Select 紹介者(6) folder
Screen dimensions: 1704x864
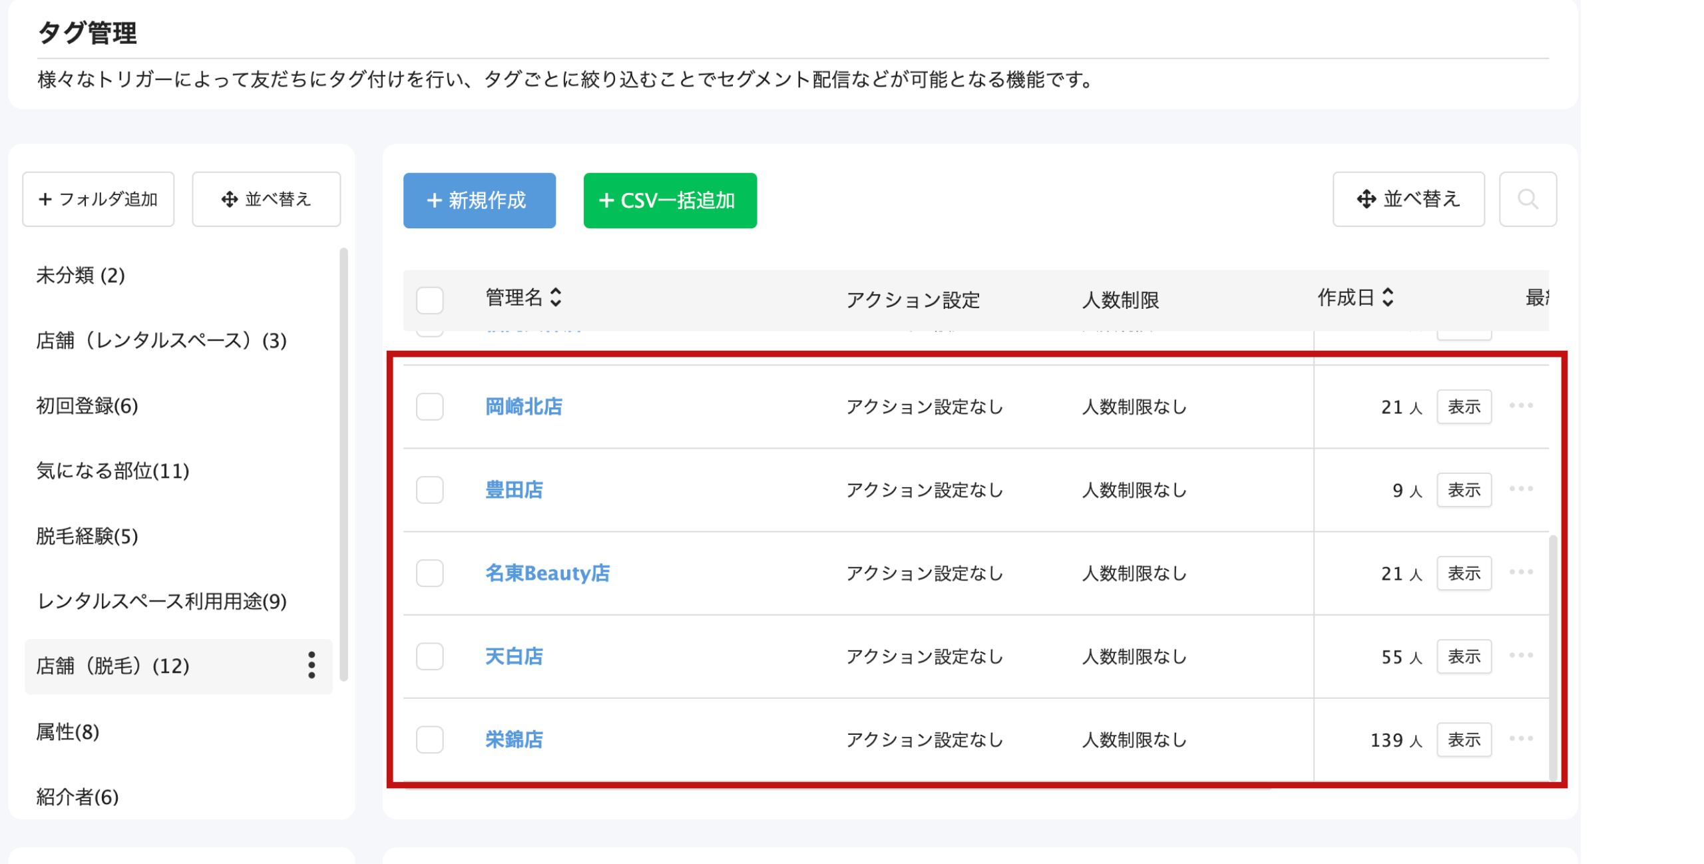[x=77, y=796]
